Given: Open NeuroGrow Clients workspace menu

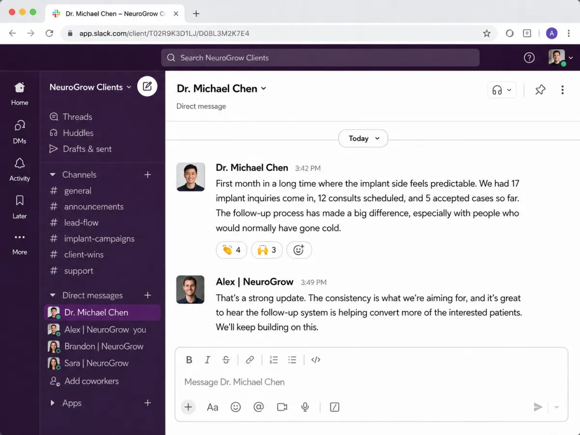Looking at the screenshot, I should [90, 87].
